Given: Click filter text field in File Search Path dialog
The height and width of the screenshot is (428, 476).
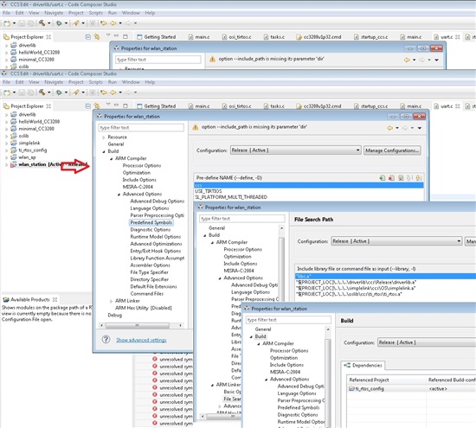Looking at the screenshot, I should [x=242, y=219].
